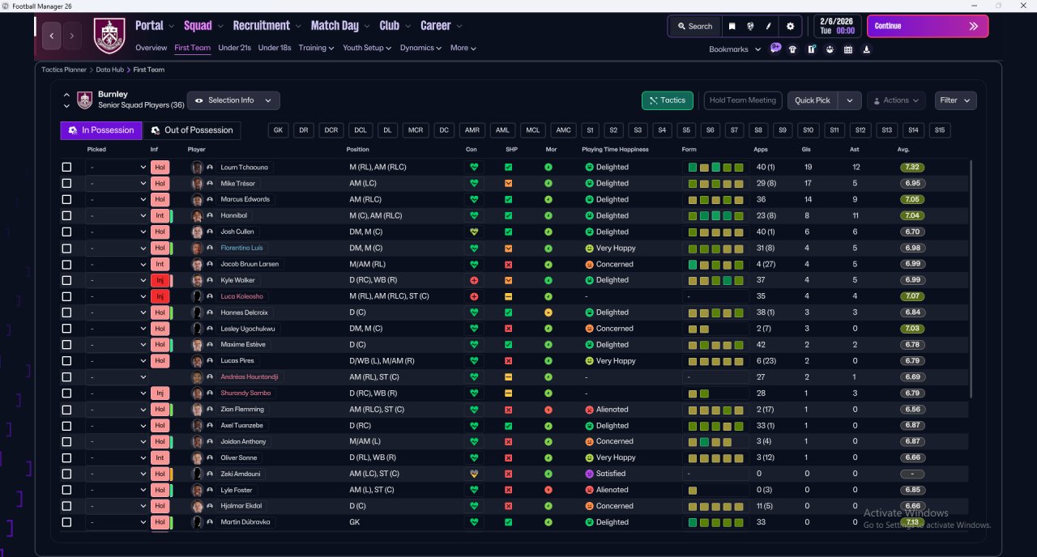The image size is (1037, 557).
Task: Switch to the Overview tab
Action: (151, 48)
